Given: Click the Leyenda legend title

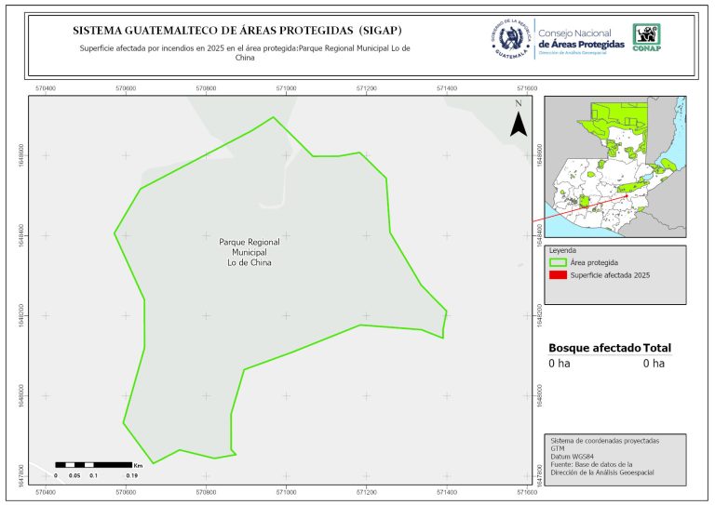Looking at the screenshot, I should 563,251.
